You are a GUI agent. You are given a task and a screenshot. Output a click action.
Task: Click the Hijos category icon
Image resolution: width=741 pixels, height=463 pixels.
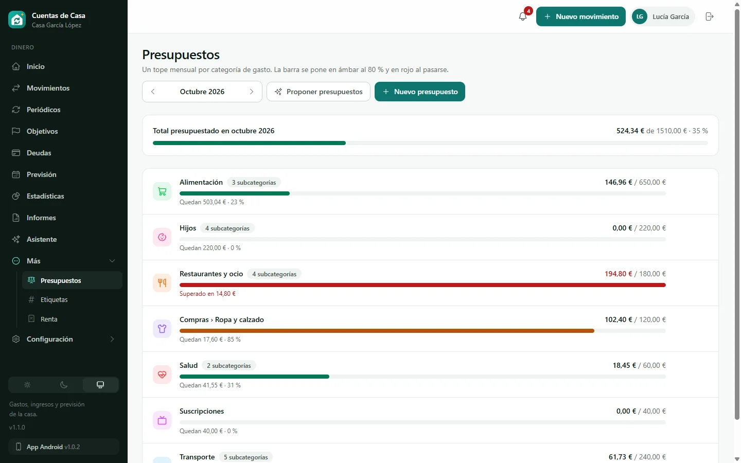[x=162, y=237]
